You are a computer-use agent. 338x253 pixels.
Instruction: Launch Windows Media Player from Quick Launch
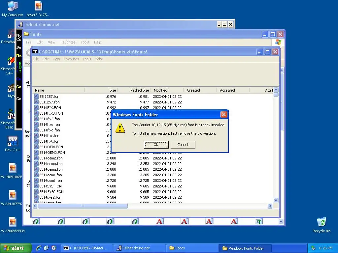click(54, 248)
